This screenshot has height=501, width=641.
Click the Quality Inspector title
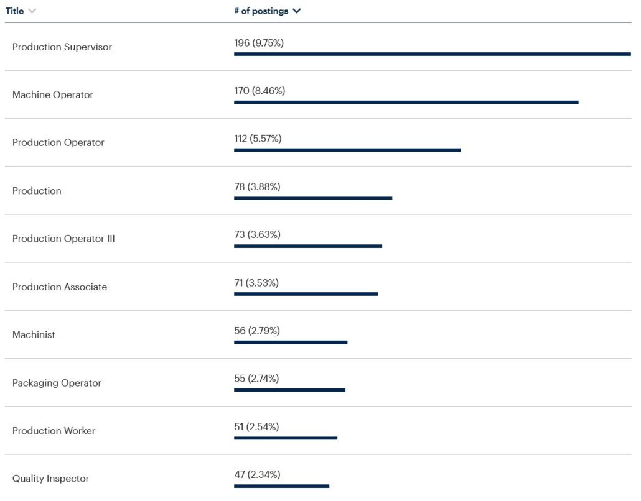(50, 479)
